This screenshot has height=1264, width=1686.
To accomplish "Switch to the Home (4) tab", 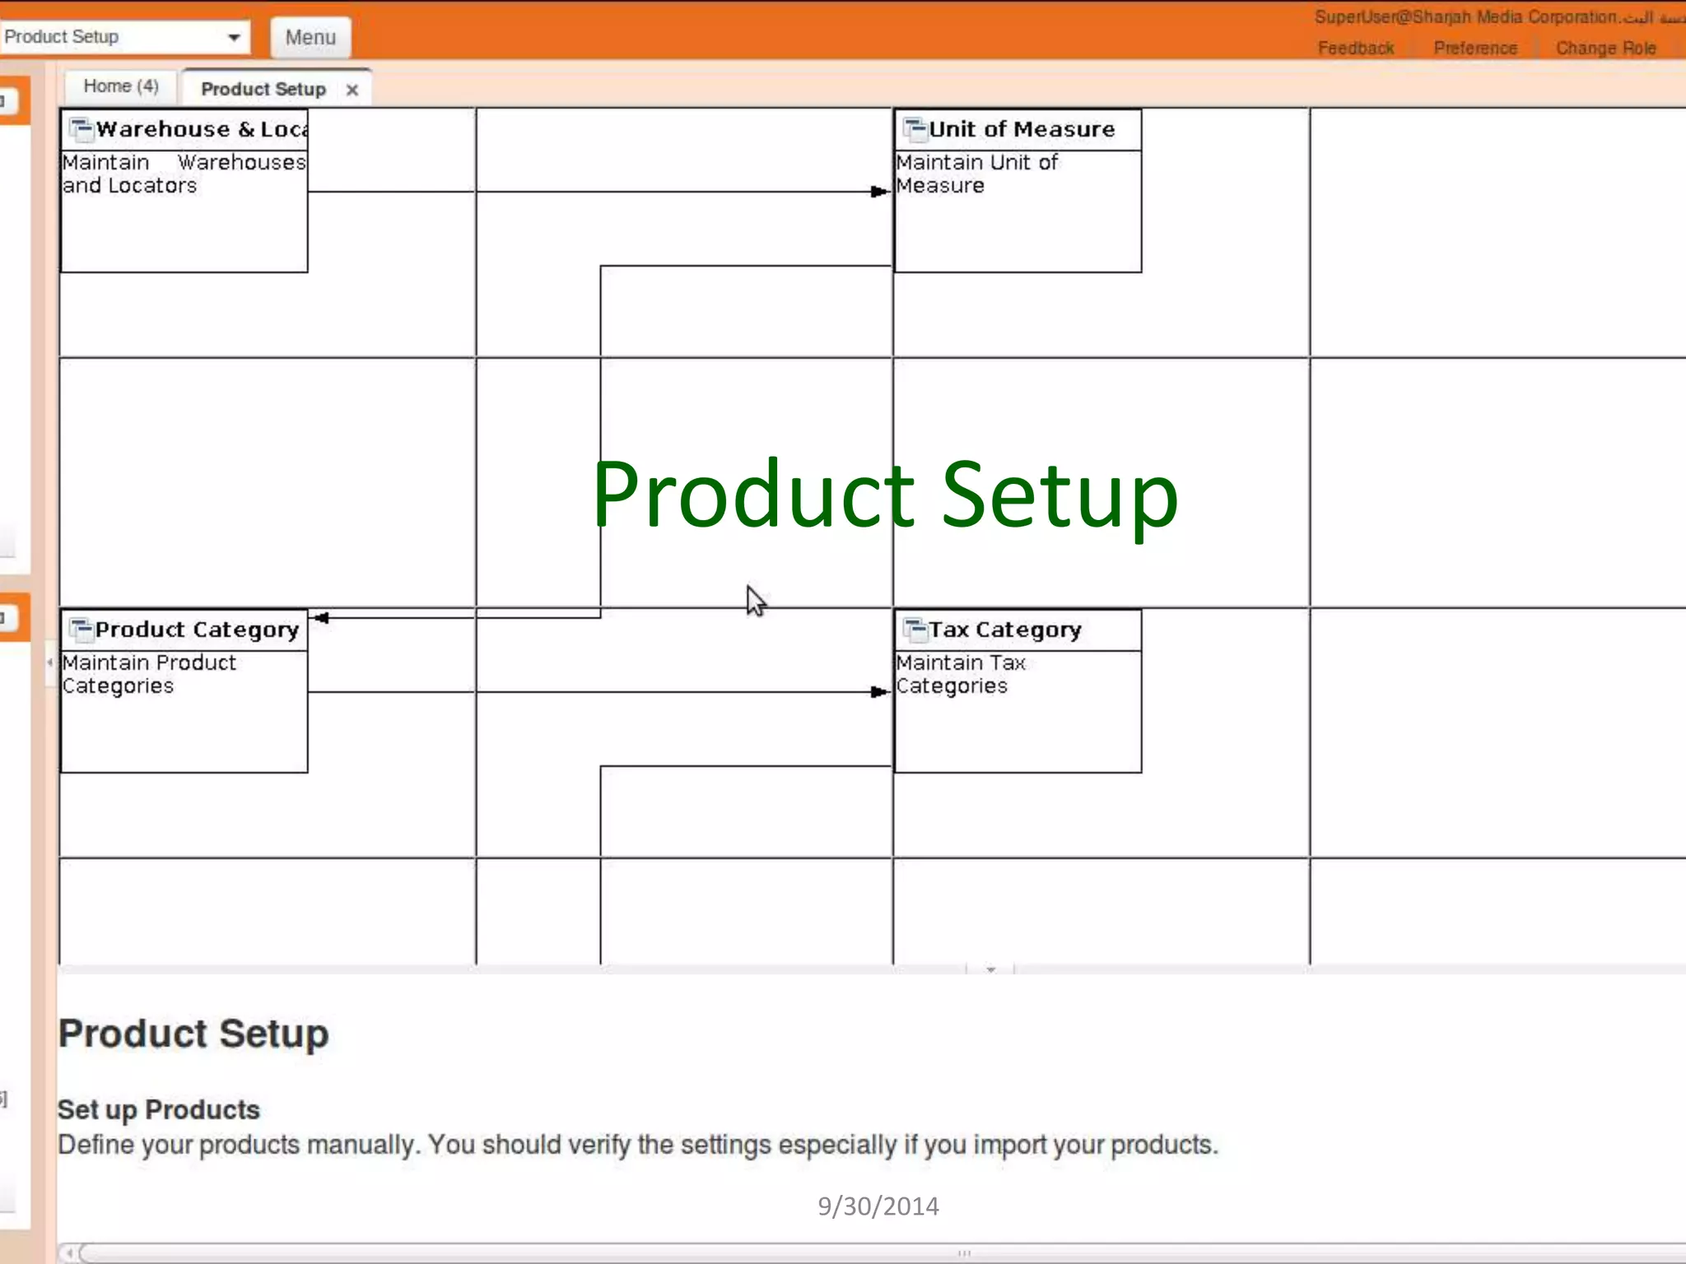I will pyautogui.click(x=121, y=86).
